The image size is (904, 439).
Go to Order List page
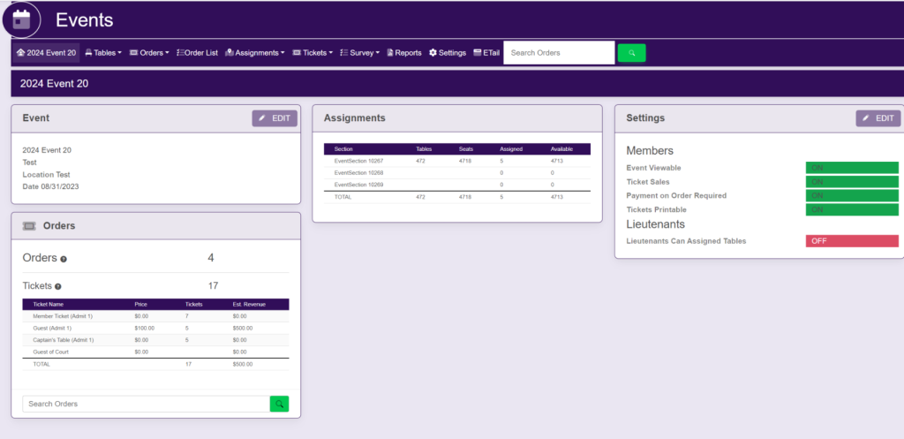[x=198, y=53]
